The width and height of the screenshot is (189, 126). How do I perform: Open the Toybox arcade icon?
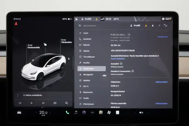[x=101, y=112]
